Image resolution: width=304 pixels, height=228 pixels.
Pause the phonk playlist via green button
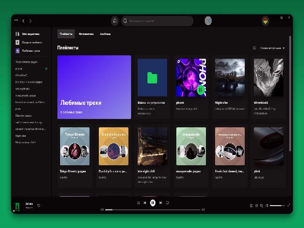tap(201, 90)
